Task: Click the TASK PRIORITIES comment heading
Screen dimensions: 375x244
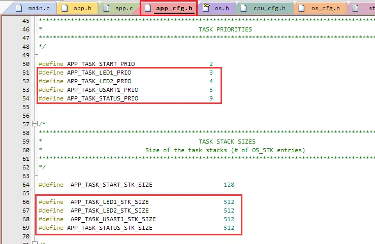Action: tap(225, 29)
